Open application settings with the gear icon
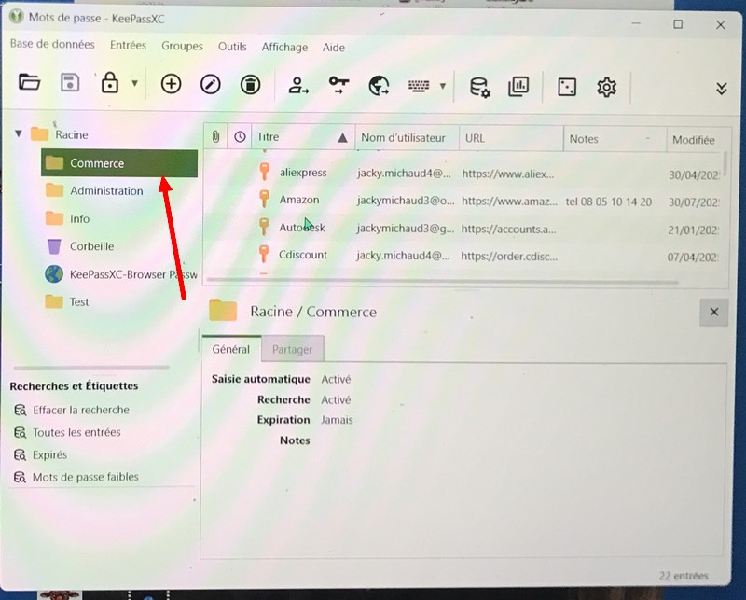This screenshot has height=600, width=746. (607, 87)
